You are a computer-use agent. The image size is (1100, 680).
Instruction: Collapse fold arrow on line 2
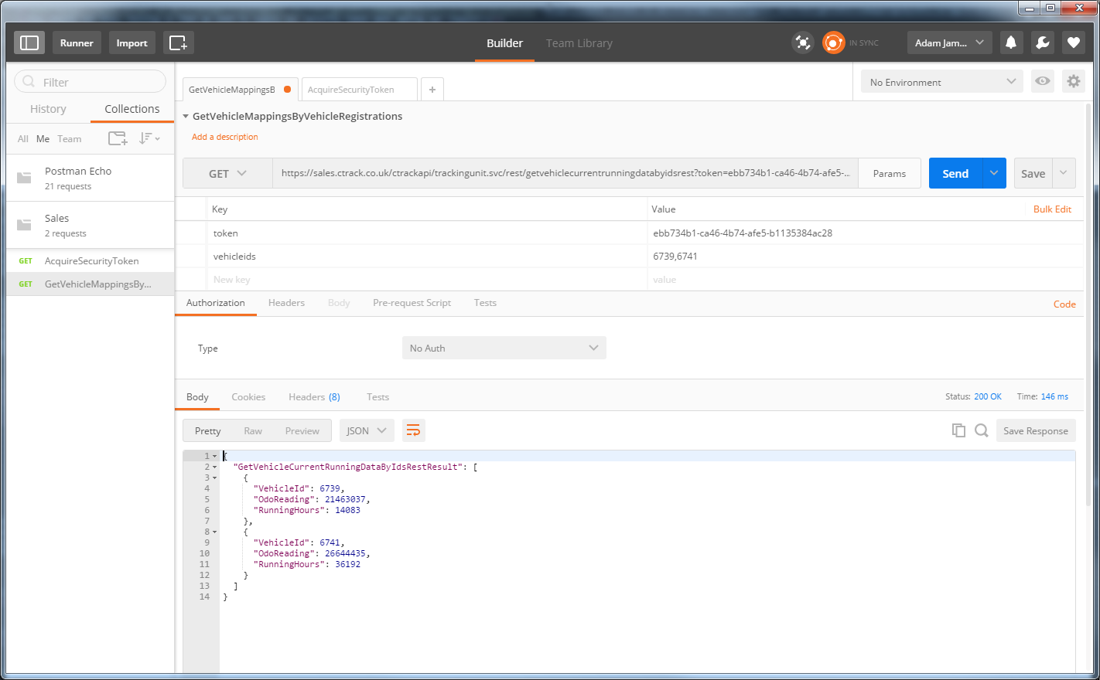214,467
